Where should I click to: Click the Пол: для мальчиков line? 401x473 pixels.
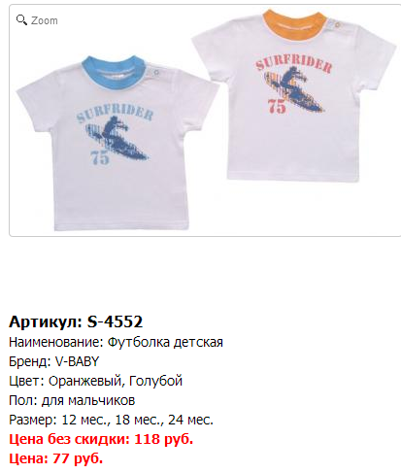72,400
